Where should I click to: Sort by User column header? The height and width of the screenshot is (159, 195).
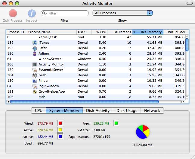coord(84,32)
